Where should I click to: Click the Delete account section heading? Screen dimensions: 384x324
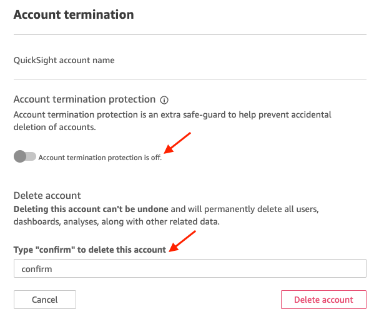coord(47,196)
